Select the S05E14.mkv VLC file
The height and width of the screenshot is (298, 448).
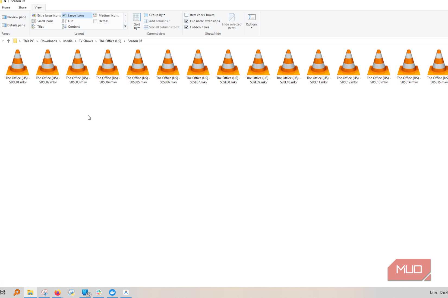pos(409,66)
